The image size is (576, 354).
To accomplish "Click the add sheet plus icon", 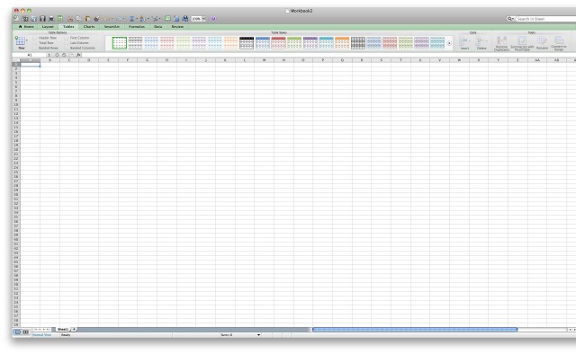I will (74, 329).
